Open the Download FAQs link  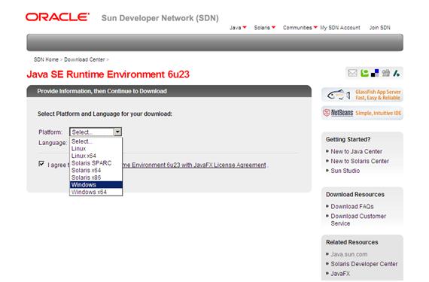(352, 207)
